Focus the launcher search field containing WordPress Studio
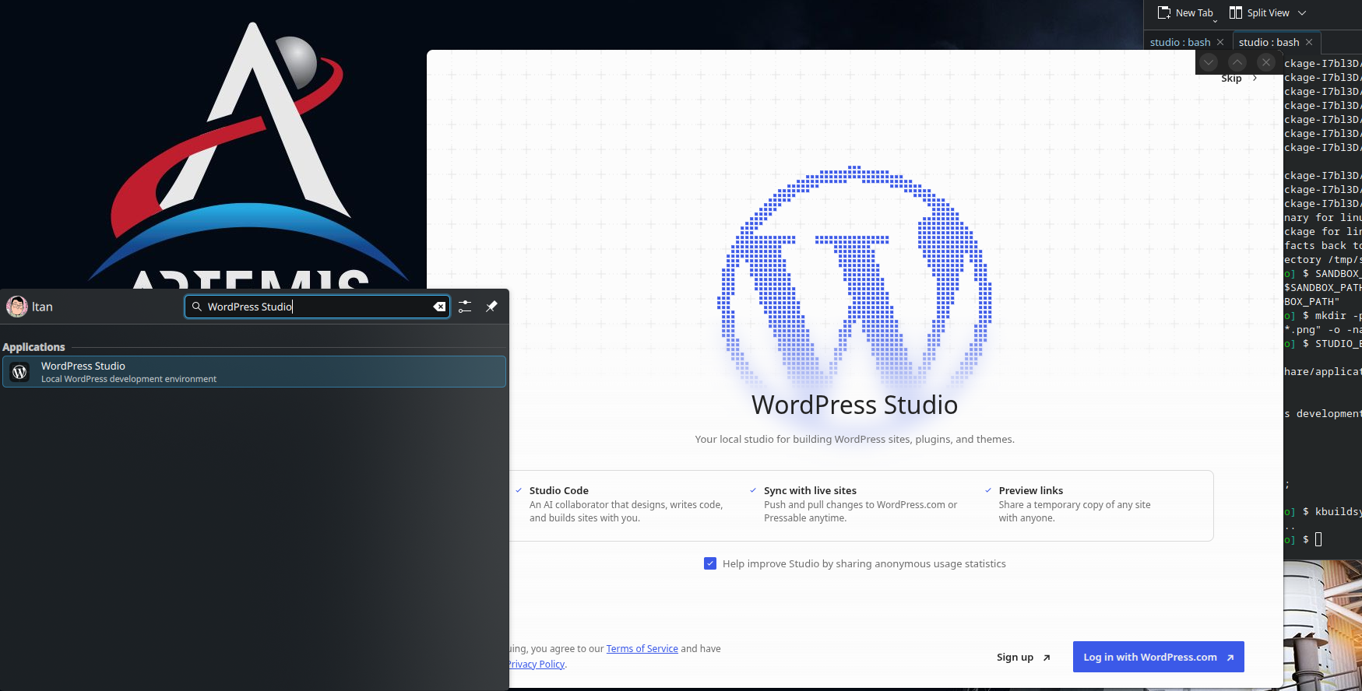 317,307
